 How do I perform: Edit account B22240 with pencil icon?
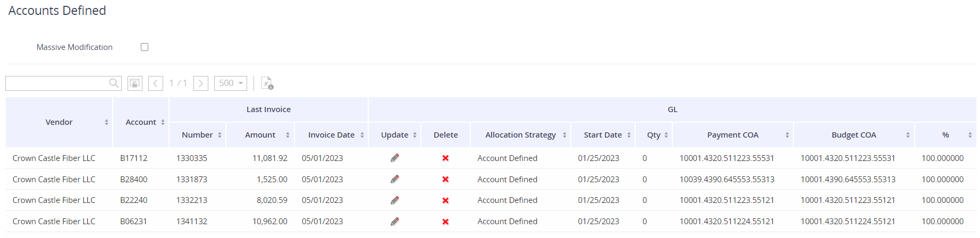tap(395, 200)
